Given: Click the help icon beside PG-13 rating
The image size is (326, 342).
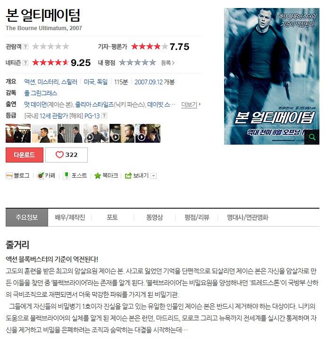Looking at the screenshot, I should (104, 115).
